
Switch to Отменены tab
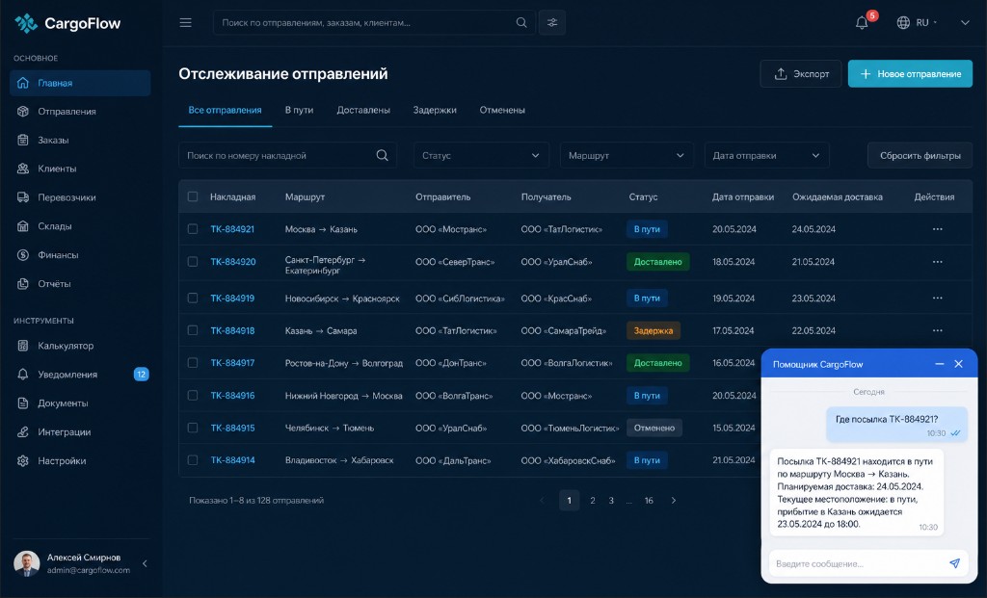pos(502,110)
